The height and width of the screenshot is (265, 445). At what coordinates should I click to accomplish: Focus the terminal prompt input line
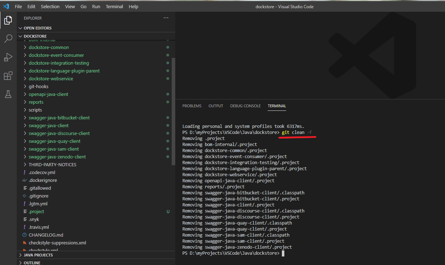283,253
